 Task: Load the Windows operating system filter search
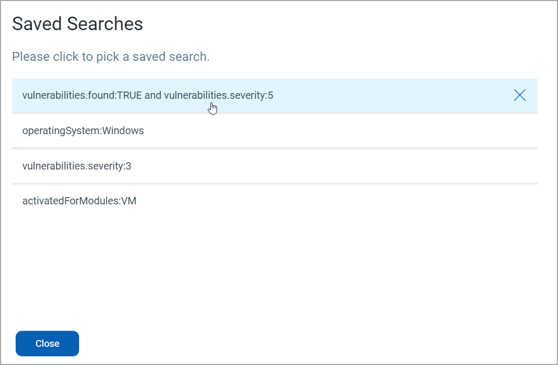coord(83,131)
